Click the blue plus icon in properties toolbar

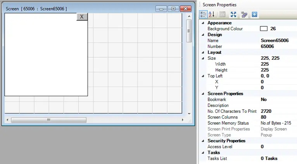[x=254, y=14]
